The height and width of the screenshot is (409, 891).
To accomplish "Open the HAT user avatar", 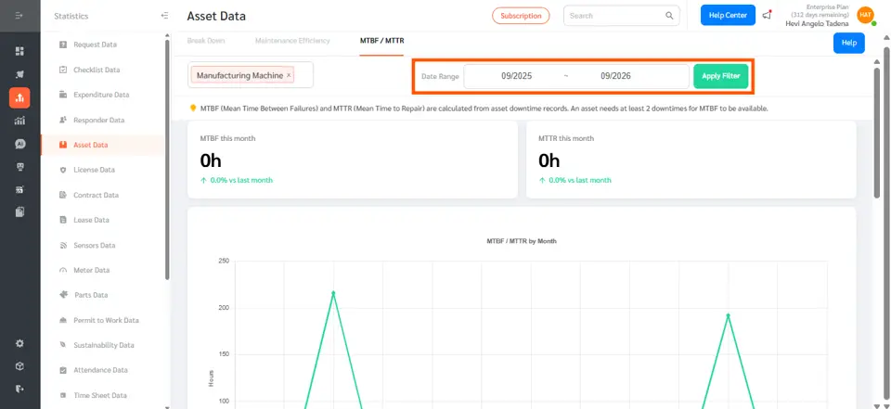I will (x=865, y=16).
